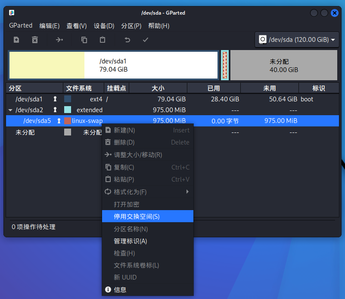Click the copy icon beside 复制(C) in context menu
This screenshot has width=345, height=299.
(108, 167)
